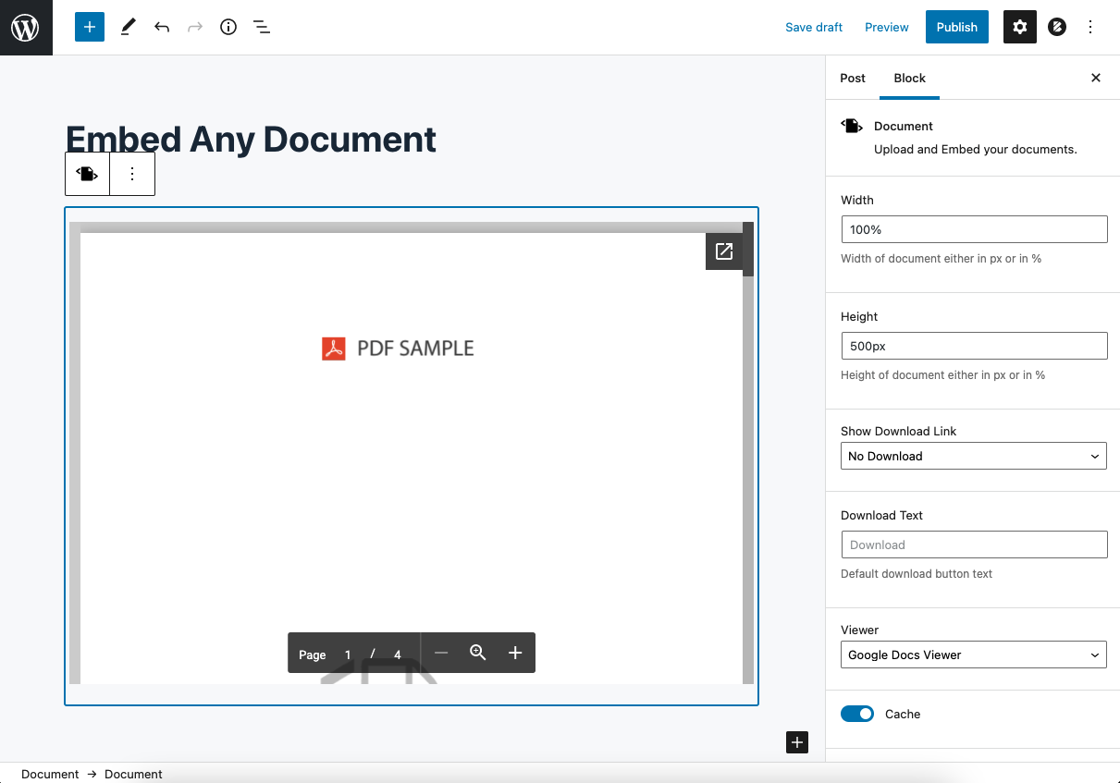Select the Tools pencil icon
This screenshot has width=1120, height=783.
[x=128, y=27]
